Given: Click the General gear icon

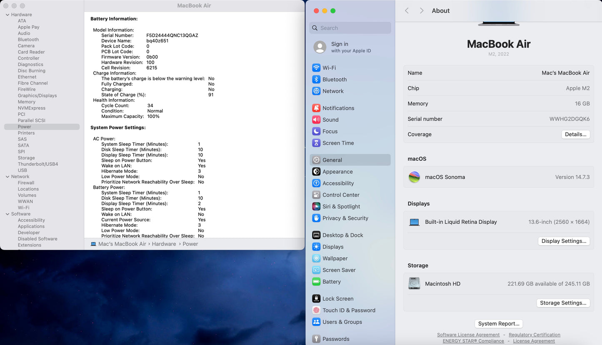Looking at the screenshot, I should 316,160.
